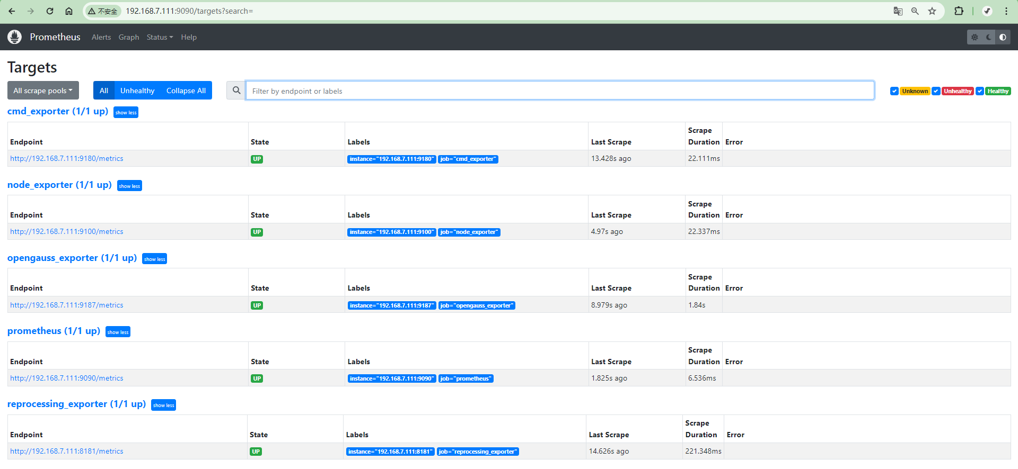This screenshot has height=469, width=1018.
Task: Open the Graph page
Action: tap(129, 37)
